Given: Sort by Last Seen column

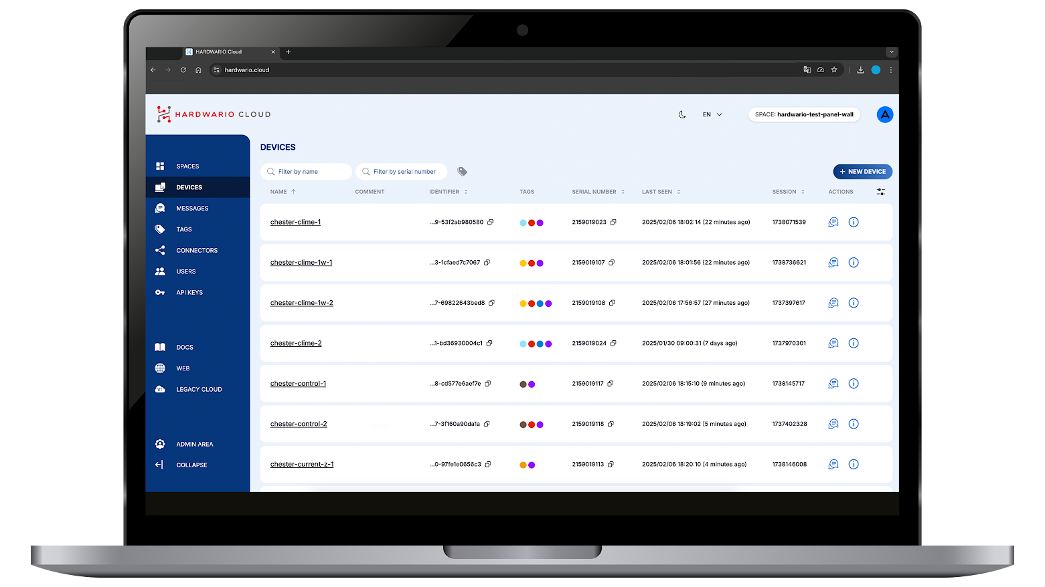Looking at the screenshot, I should [661, 192].
